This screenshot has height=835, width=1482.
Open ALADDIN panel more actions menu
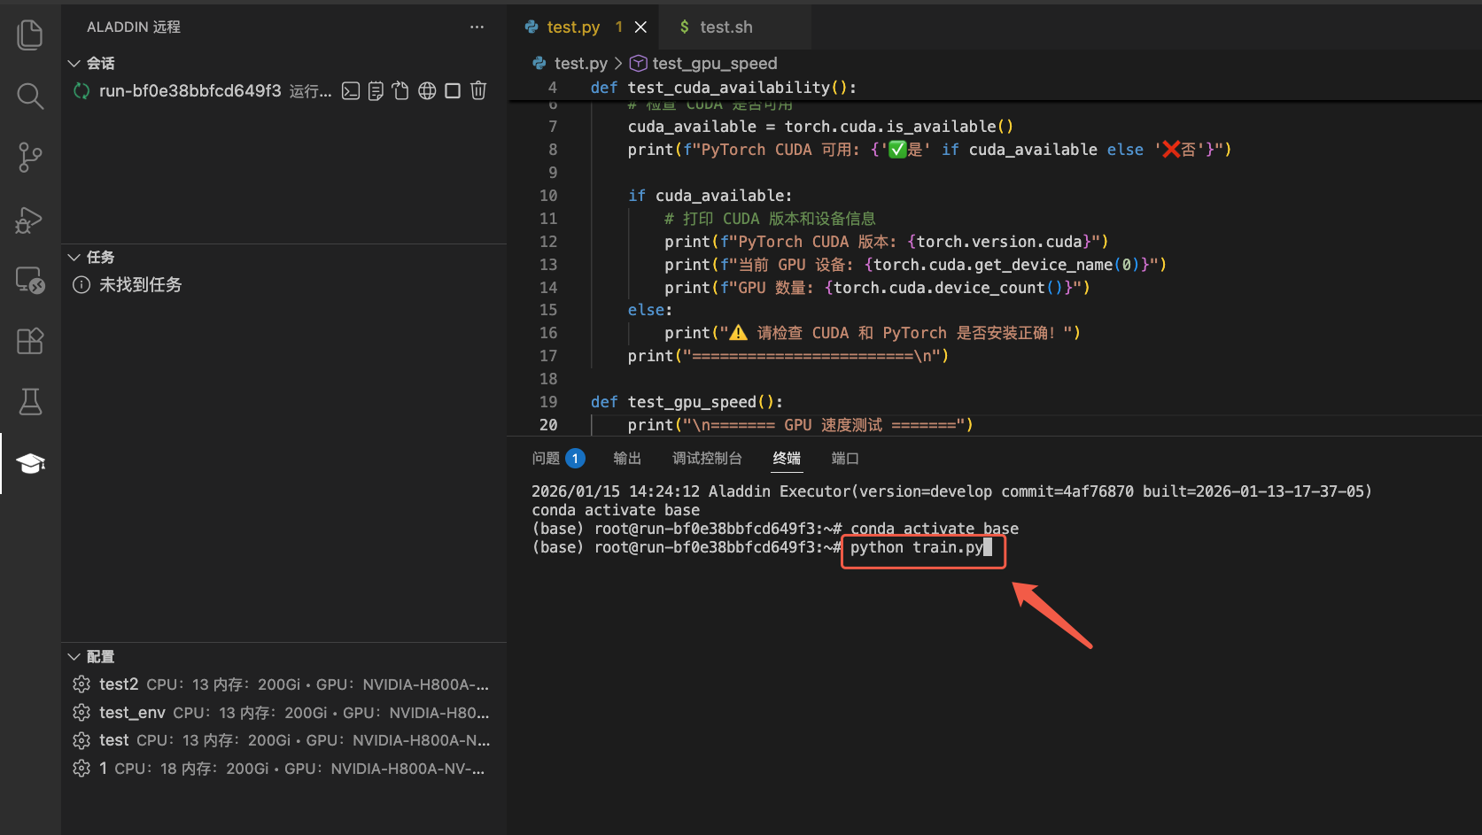[477, 27]
